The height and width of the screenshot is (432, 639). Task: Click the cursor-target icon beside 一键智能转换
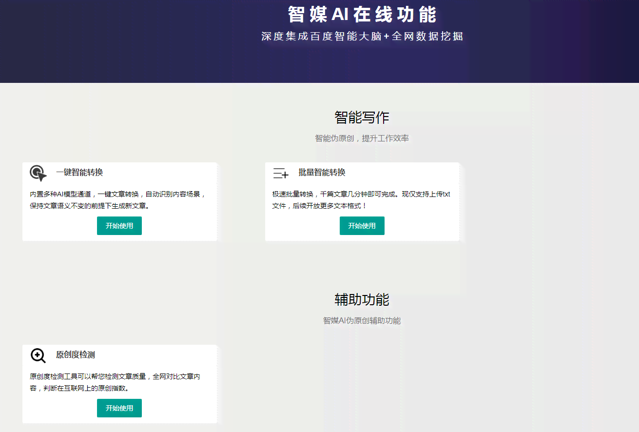point(38,173)
